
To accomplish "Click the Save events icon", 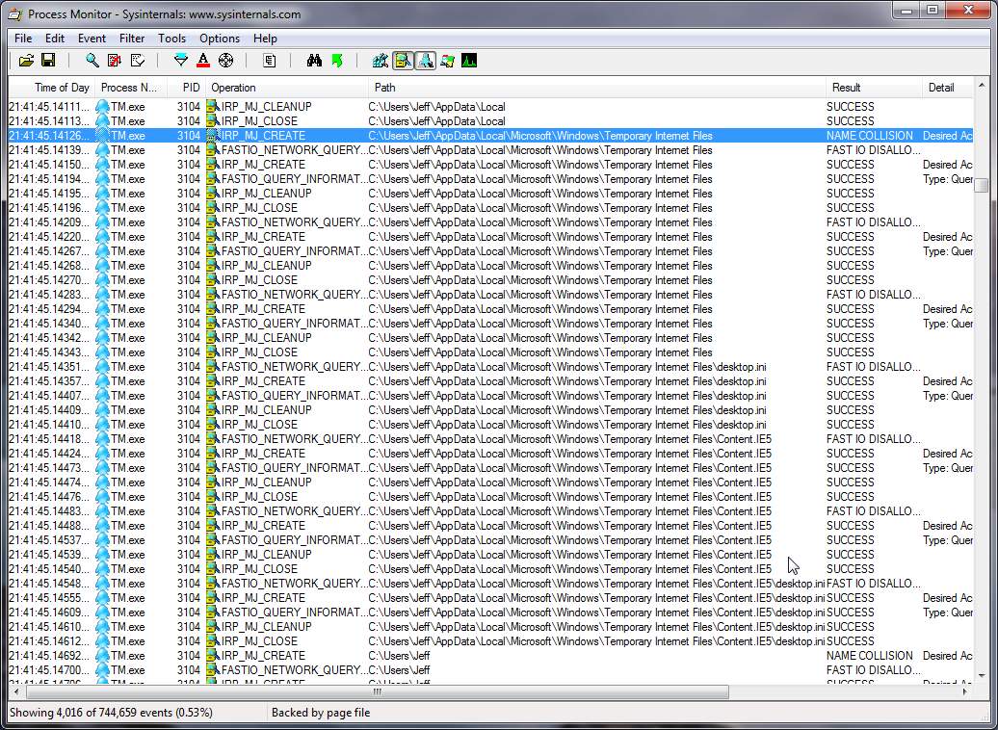I will coord(48,61).
